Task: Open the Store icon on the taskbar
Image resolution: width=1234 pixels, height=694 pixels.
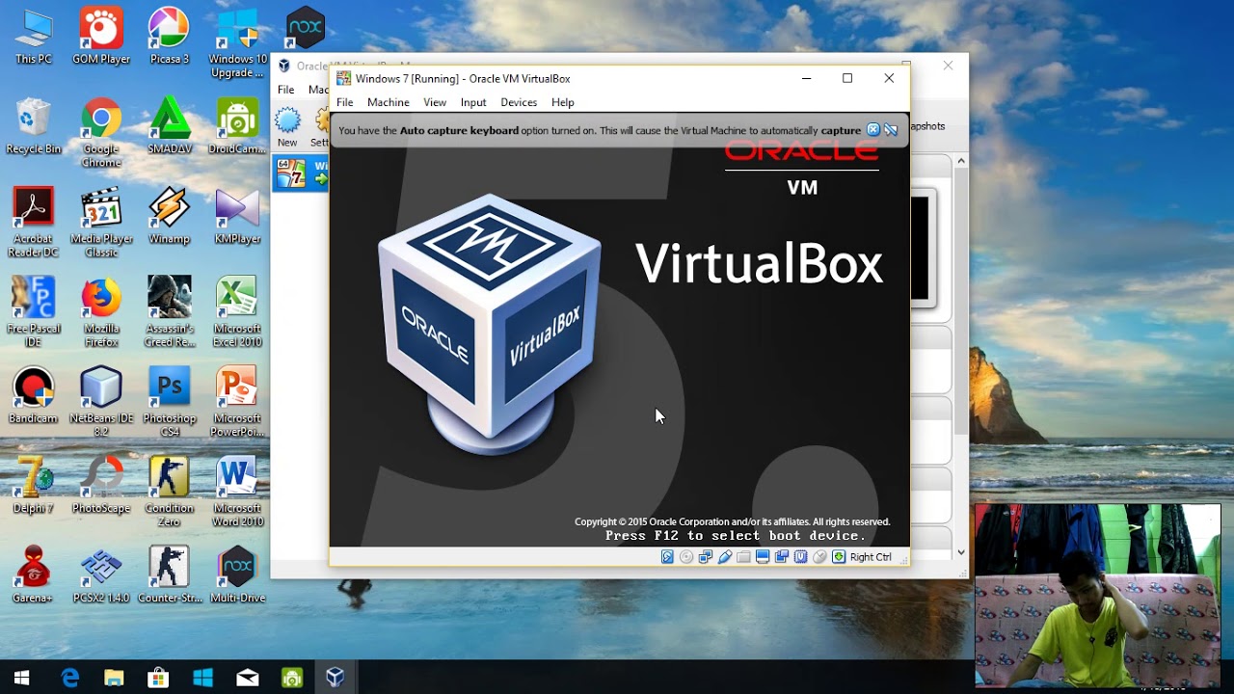Action: coord(158,678)
